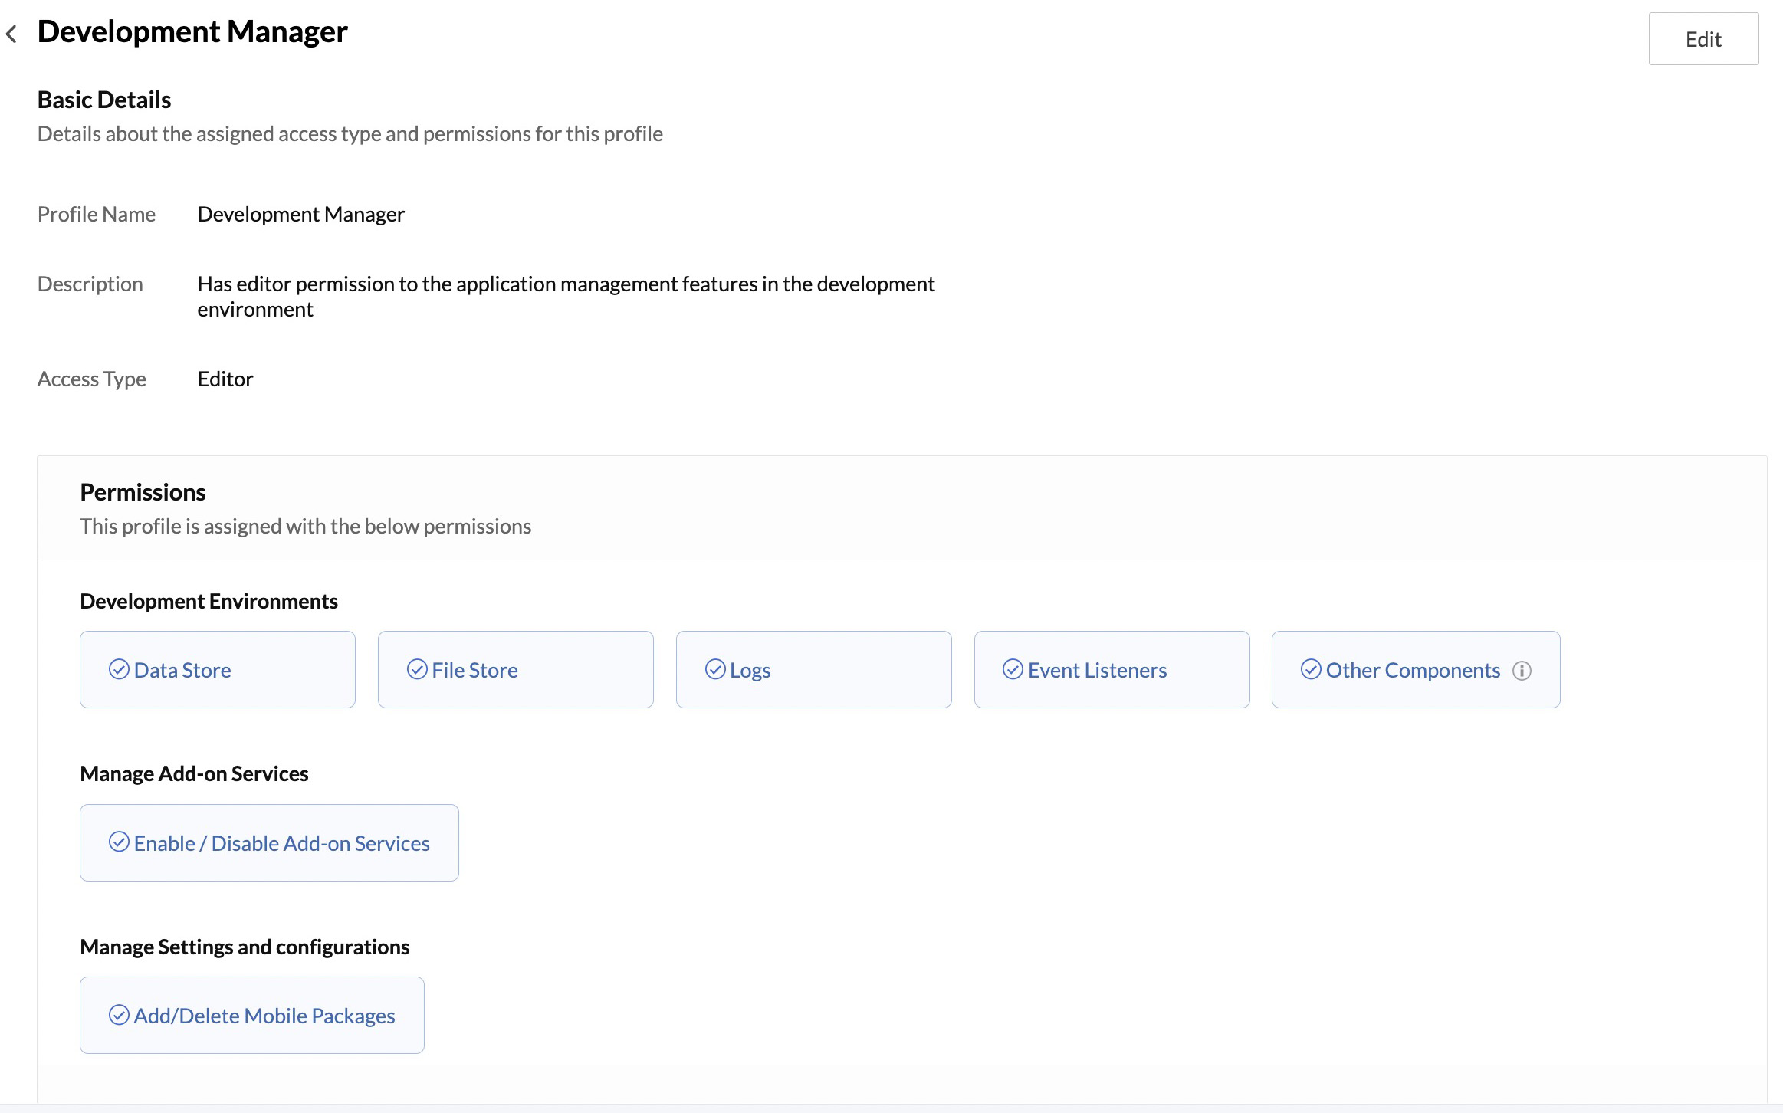Toggle the Data Store permission

(217, 669)
